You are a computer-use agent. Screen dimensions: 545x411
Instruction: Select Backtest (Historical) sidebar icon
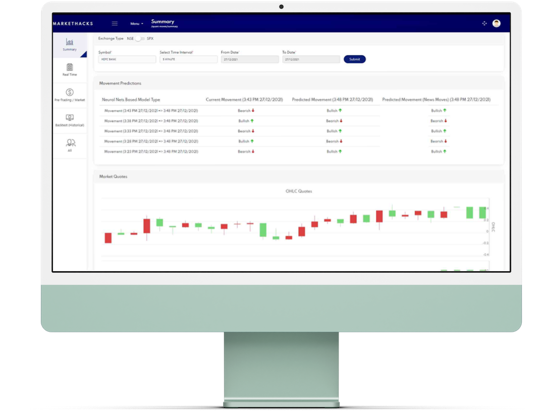point(70,120)
